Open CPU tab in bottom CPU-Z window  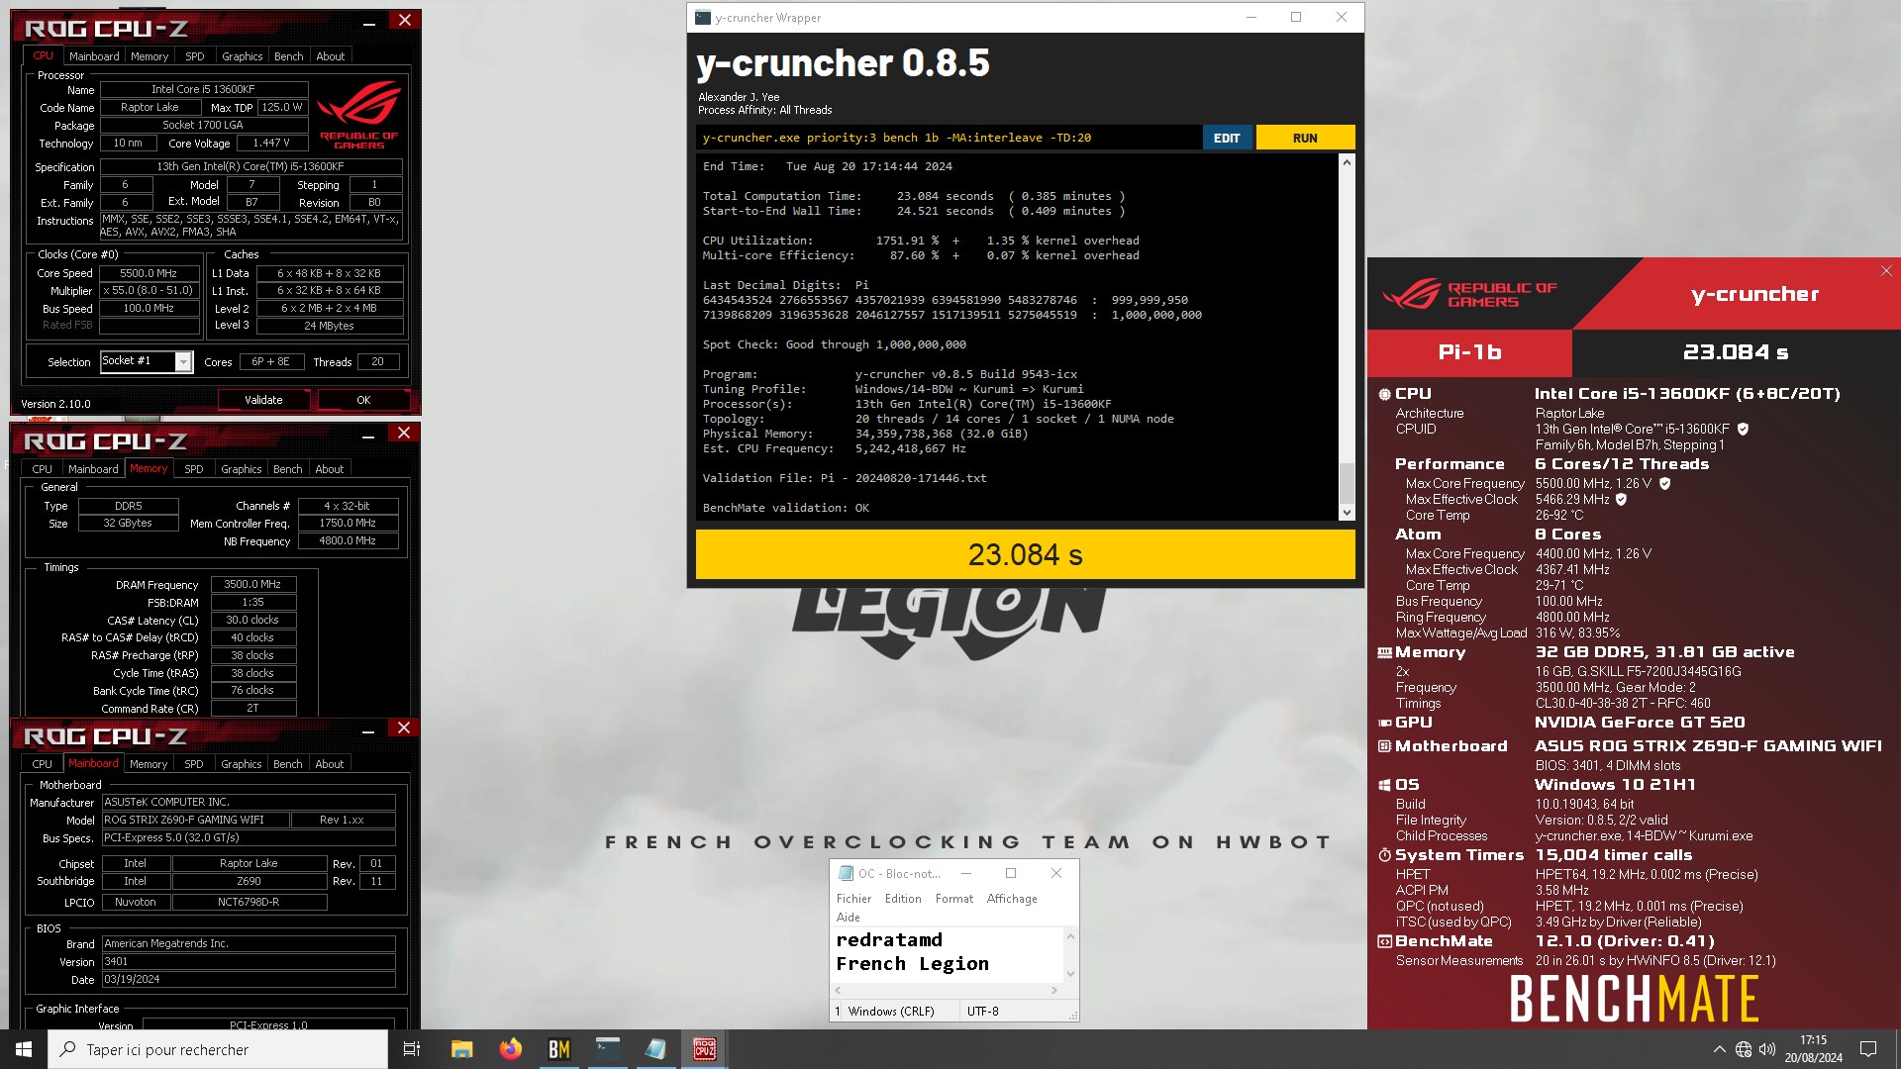click(x=42, y=764)
